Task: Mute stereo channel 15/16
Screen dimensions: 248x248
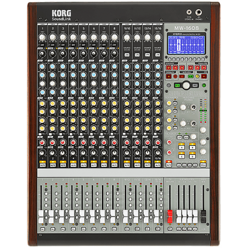Action: (157, 165)
